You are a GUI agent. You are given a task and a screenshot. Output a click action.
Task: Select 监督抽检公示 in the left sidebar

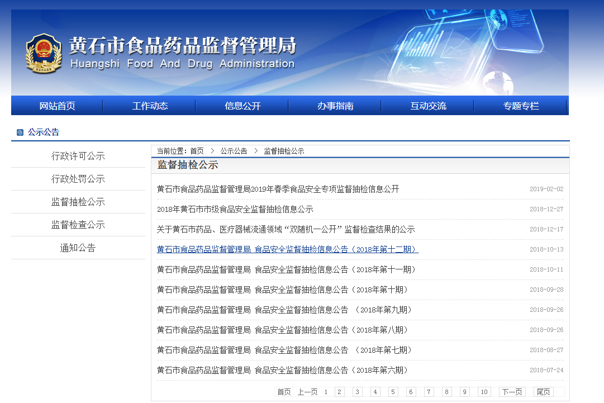[x=78, y=202]
